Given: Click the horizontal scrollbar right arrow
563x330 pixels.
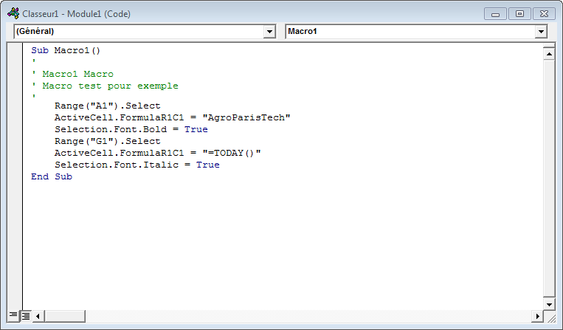Looking at the screenshot, I should [537, 317].
